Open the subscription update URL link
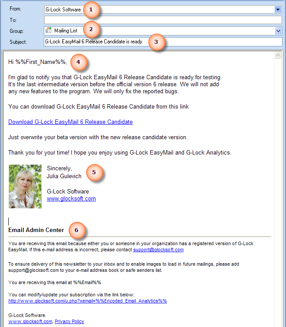This screenshot has width=286, height=327. point(88,301)
